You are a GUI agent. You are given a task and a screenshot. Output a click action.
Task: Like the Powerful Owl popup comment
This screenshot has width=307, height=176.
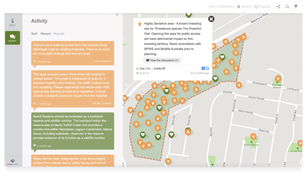pos(143,68)
